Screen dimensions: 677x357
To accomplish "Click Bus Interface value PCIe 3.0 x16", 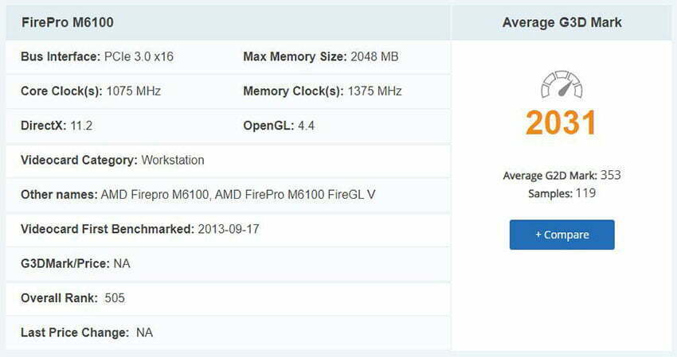I will point(139,56).
